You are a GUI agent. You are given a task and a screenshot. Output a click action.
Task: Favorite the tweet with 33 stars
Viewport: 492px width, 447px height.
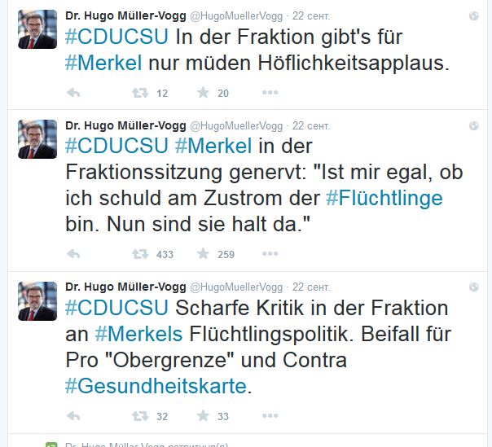point(203,416)
